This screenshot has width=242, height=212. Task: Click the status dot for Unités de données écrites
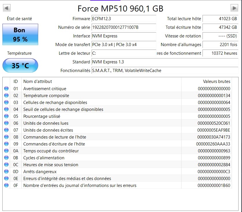tap(6, 130)
